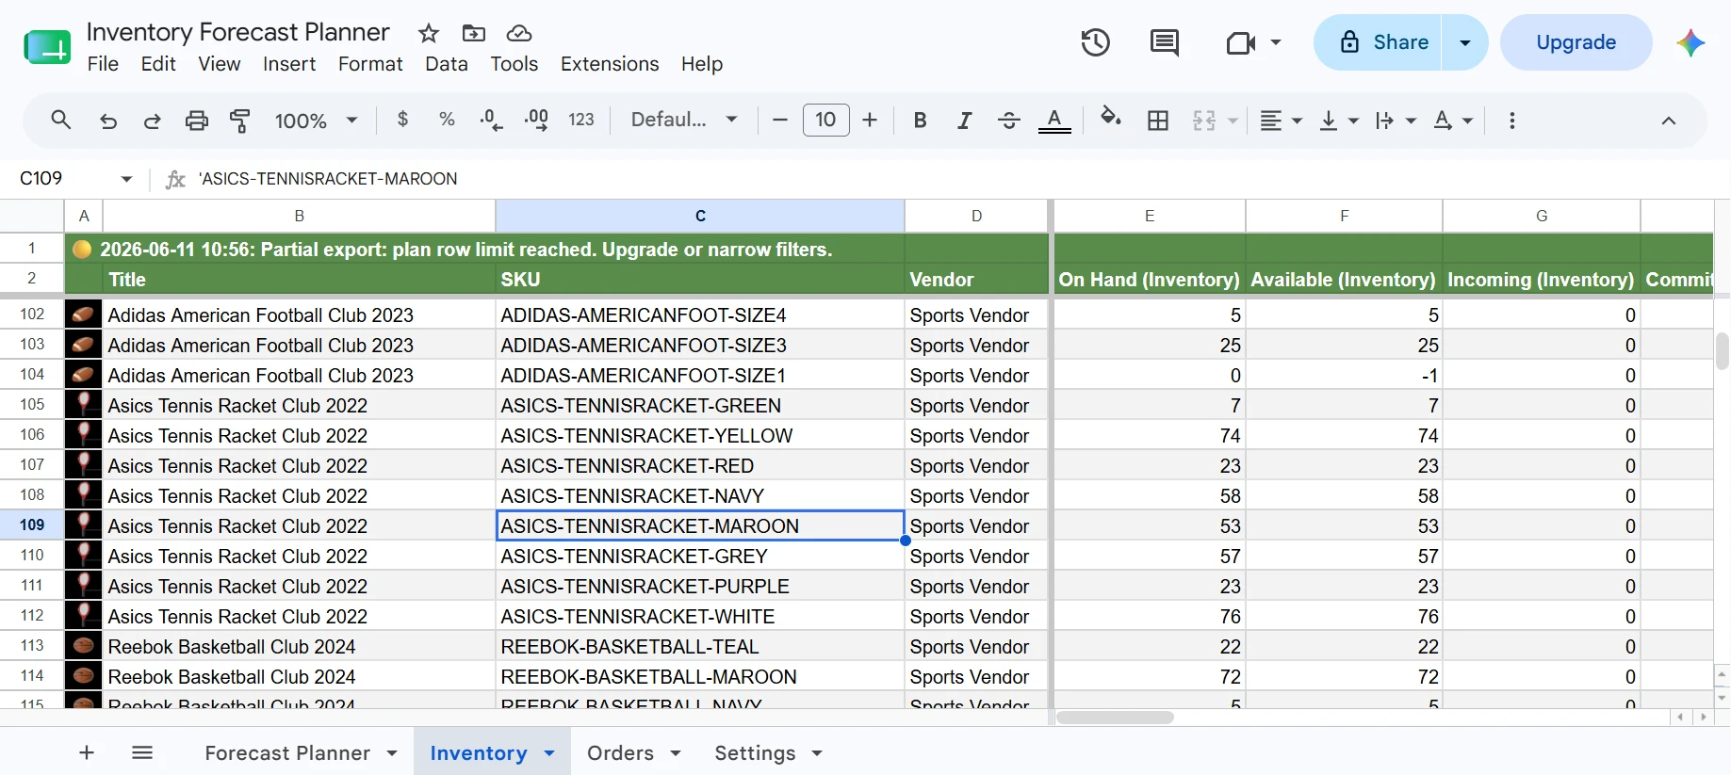Start a video call with camera icon
1731x775 pixels.
click(1241, 42)
